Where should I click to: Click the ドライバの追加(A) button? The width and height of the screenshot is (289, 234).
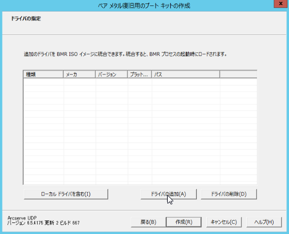[169, 194]
